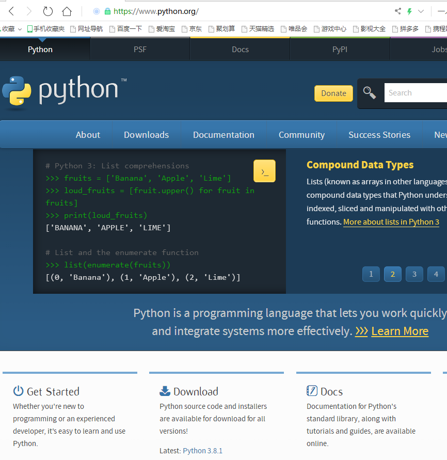Click the green padlock security icon
Image resolution: width=447 pixels, height=460 pixels.
click(x=108, y=11)
